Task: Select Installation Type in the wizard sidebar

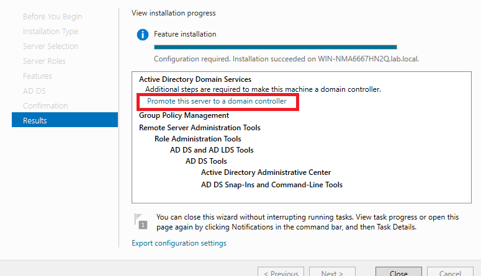Action: click(x=50, y=31)
